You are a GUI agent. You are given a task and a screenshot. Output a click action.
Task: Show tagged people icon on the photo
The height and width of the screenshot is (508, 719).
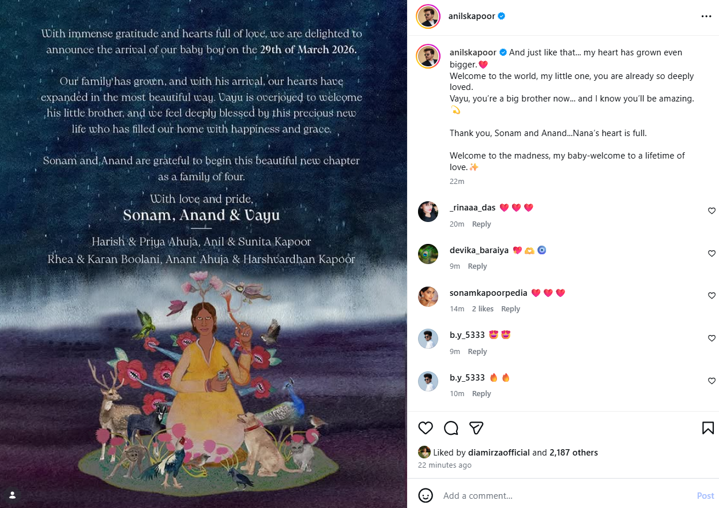coord(12,495)
